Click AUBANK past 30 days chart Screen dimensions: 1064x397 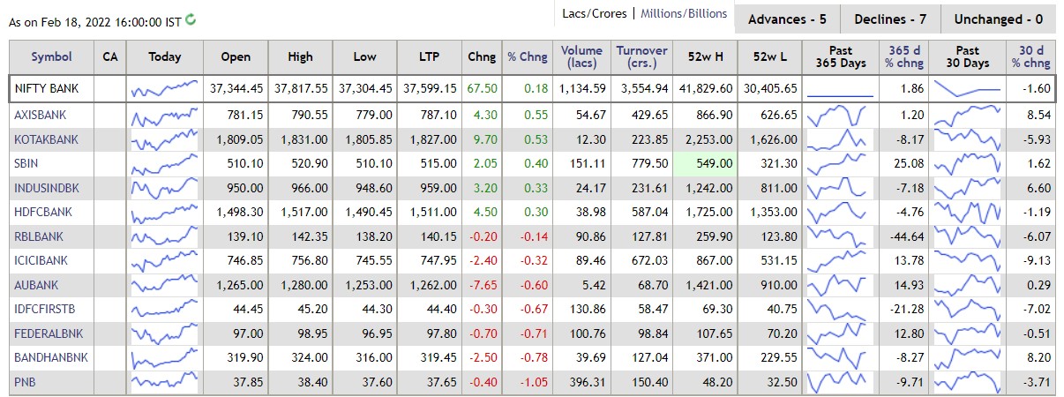coord(967,285)
